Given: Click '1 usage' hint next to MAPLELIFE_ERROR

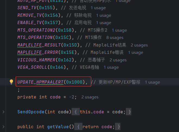Looking at the screenshot, I should [136, 52].
